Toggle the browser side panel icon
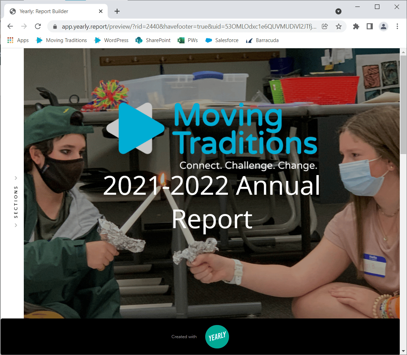Screen dimensions: 407x355 pos(370,26)
